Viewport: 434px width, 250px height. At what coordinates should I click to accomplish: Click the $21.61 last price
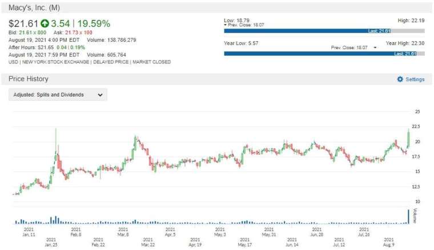click(x=23, y=24)
